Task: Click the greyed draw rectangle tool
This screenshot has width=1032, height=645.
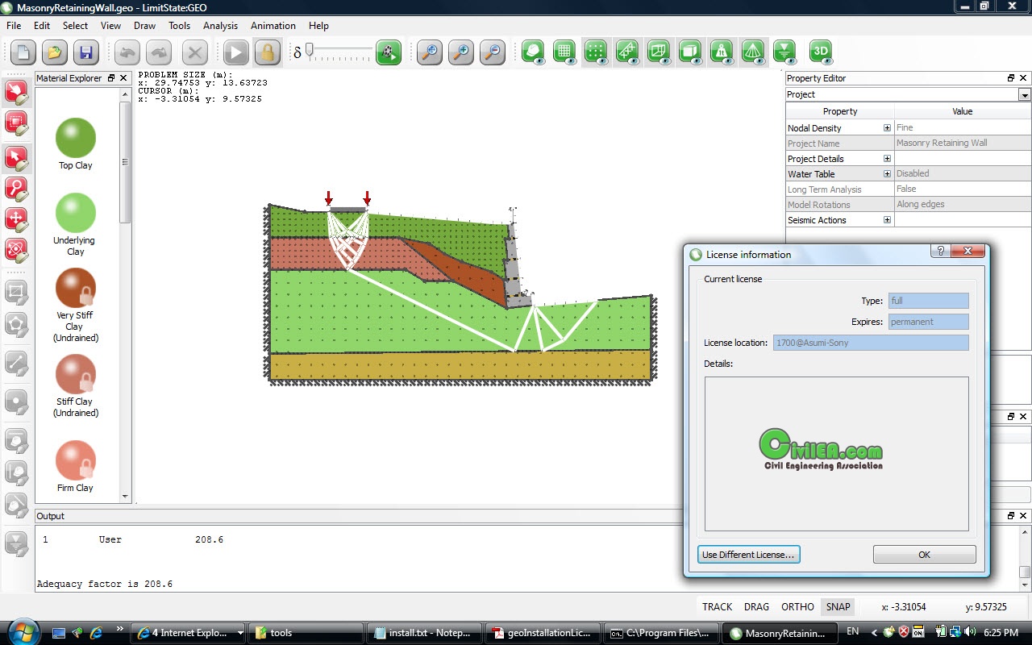Action: coord(17,293)
